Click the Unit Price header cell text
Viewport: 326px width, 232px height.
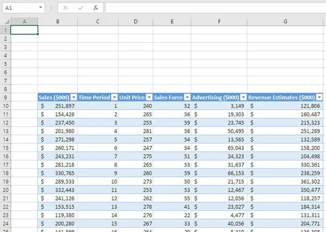132,98
